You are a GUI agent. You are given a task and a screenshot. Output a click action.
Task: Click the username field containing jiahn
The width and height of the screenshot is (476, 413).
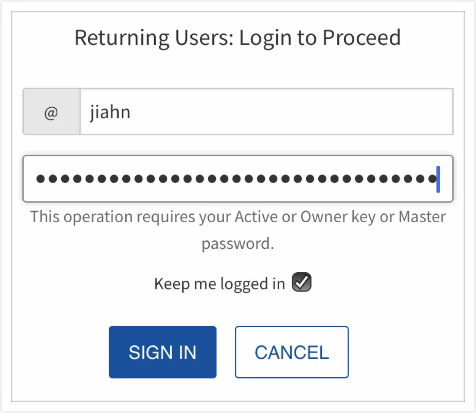266,112
